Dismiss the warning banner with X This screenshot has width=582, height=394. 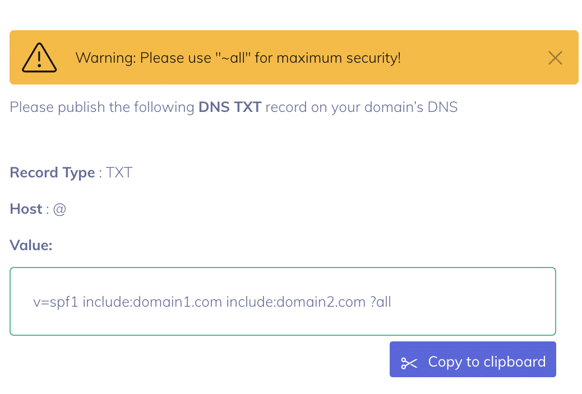click(x=555, y=58)
